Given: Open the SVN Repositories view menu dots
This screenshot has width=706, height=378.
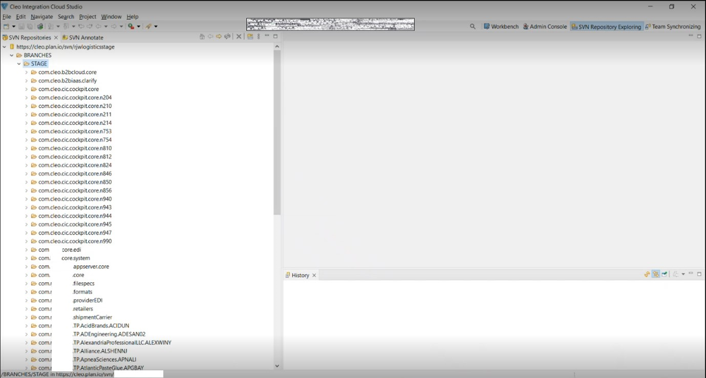Looking at the screenshot, I should coord(259,36).
